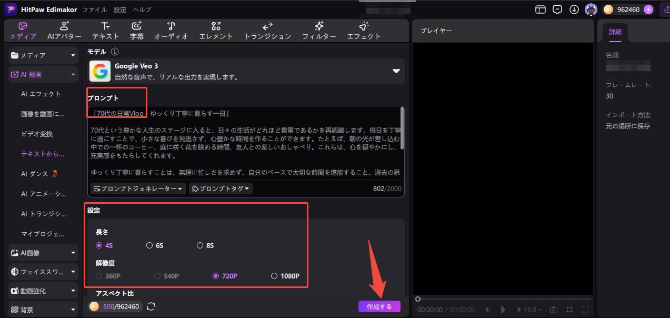Open the 字幕 (subtitle) tool

137,31
